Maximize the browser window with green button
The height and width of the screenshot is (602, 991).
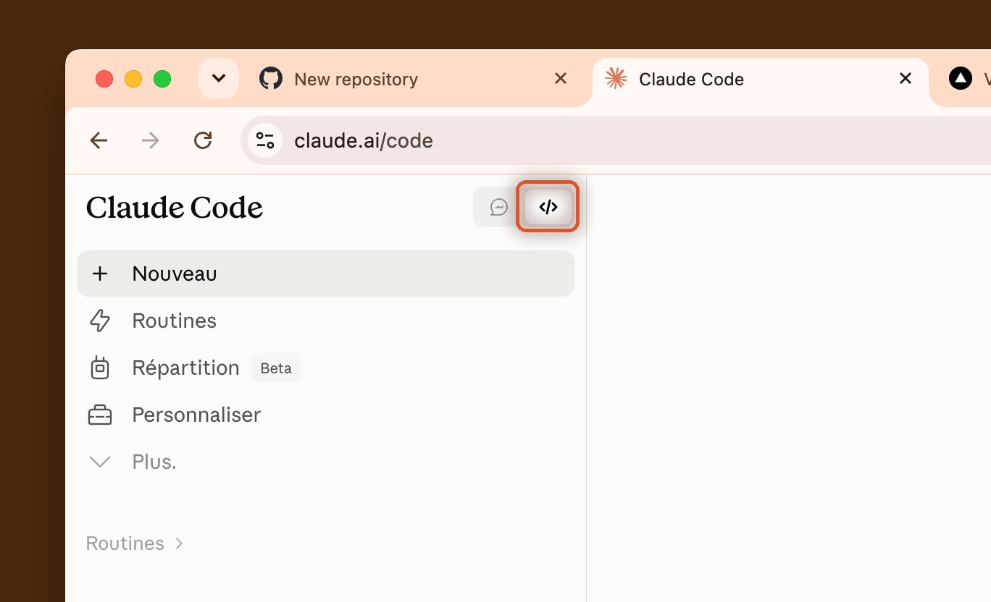162,79
